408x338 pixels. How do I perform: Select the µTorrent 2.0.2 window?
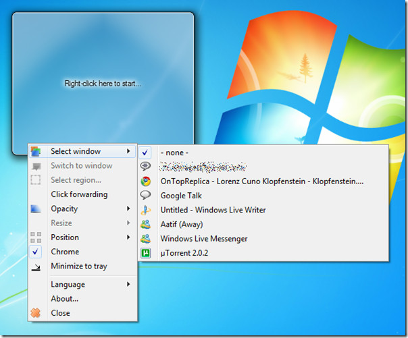click(x=263, y=253)
